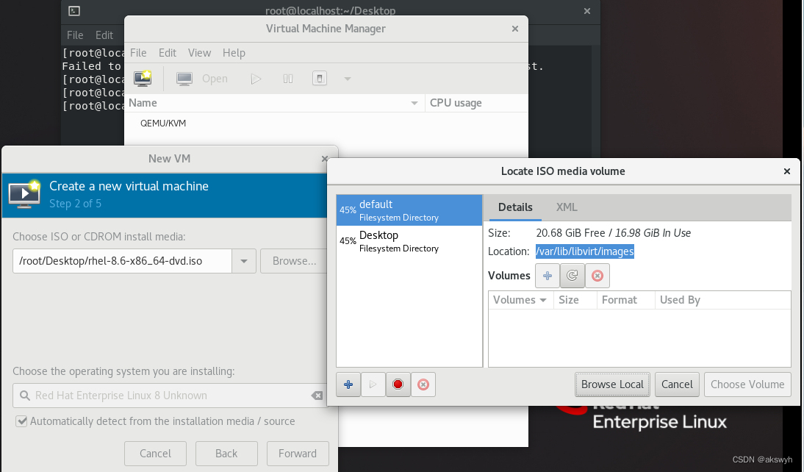This screenshot has width=804, height=472.
Task: Click the terminal window icon
Action: (73, 11)
